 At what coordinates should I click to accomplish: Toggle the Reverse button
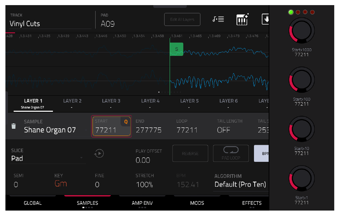click(x=190, y=153)
